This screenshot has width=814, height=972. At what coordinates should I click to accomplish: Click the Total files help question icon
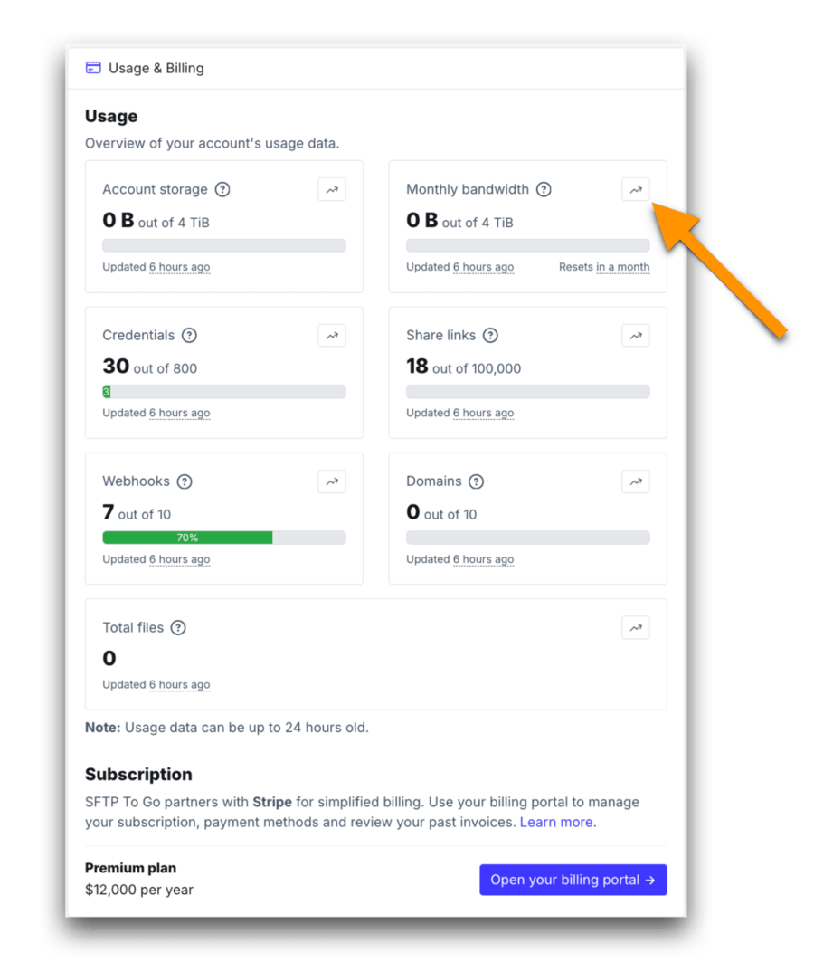click(x=178, y=627)
